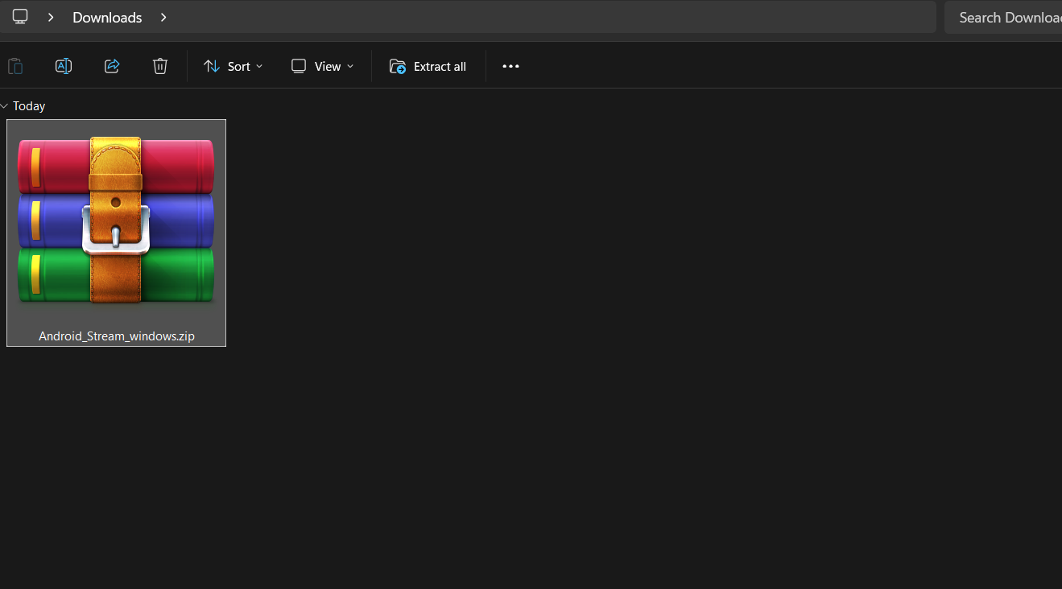The width and height of the screenshot is (1062, 589).
Task: Click the Paste icon in the toolbar
Action: [14, 66]
